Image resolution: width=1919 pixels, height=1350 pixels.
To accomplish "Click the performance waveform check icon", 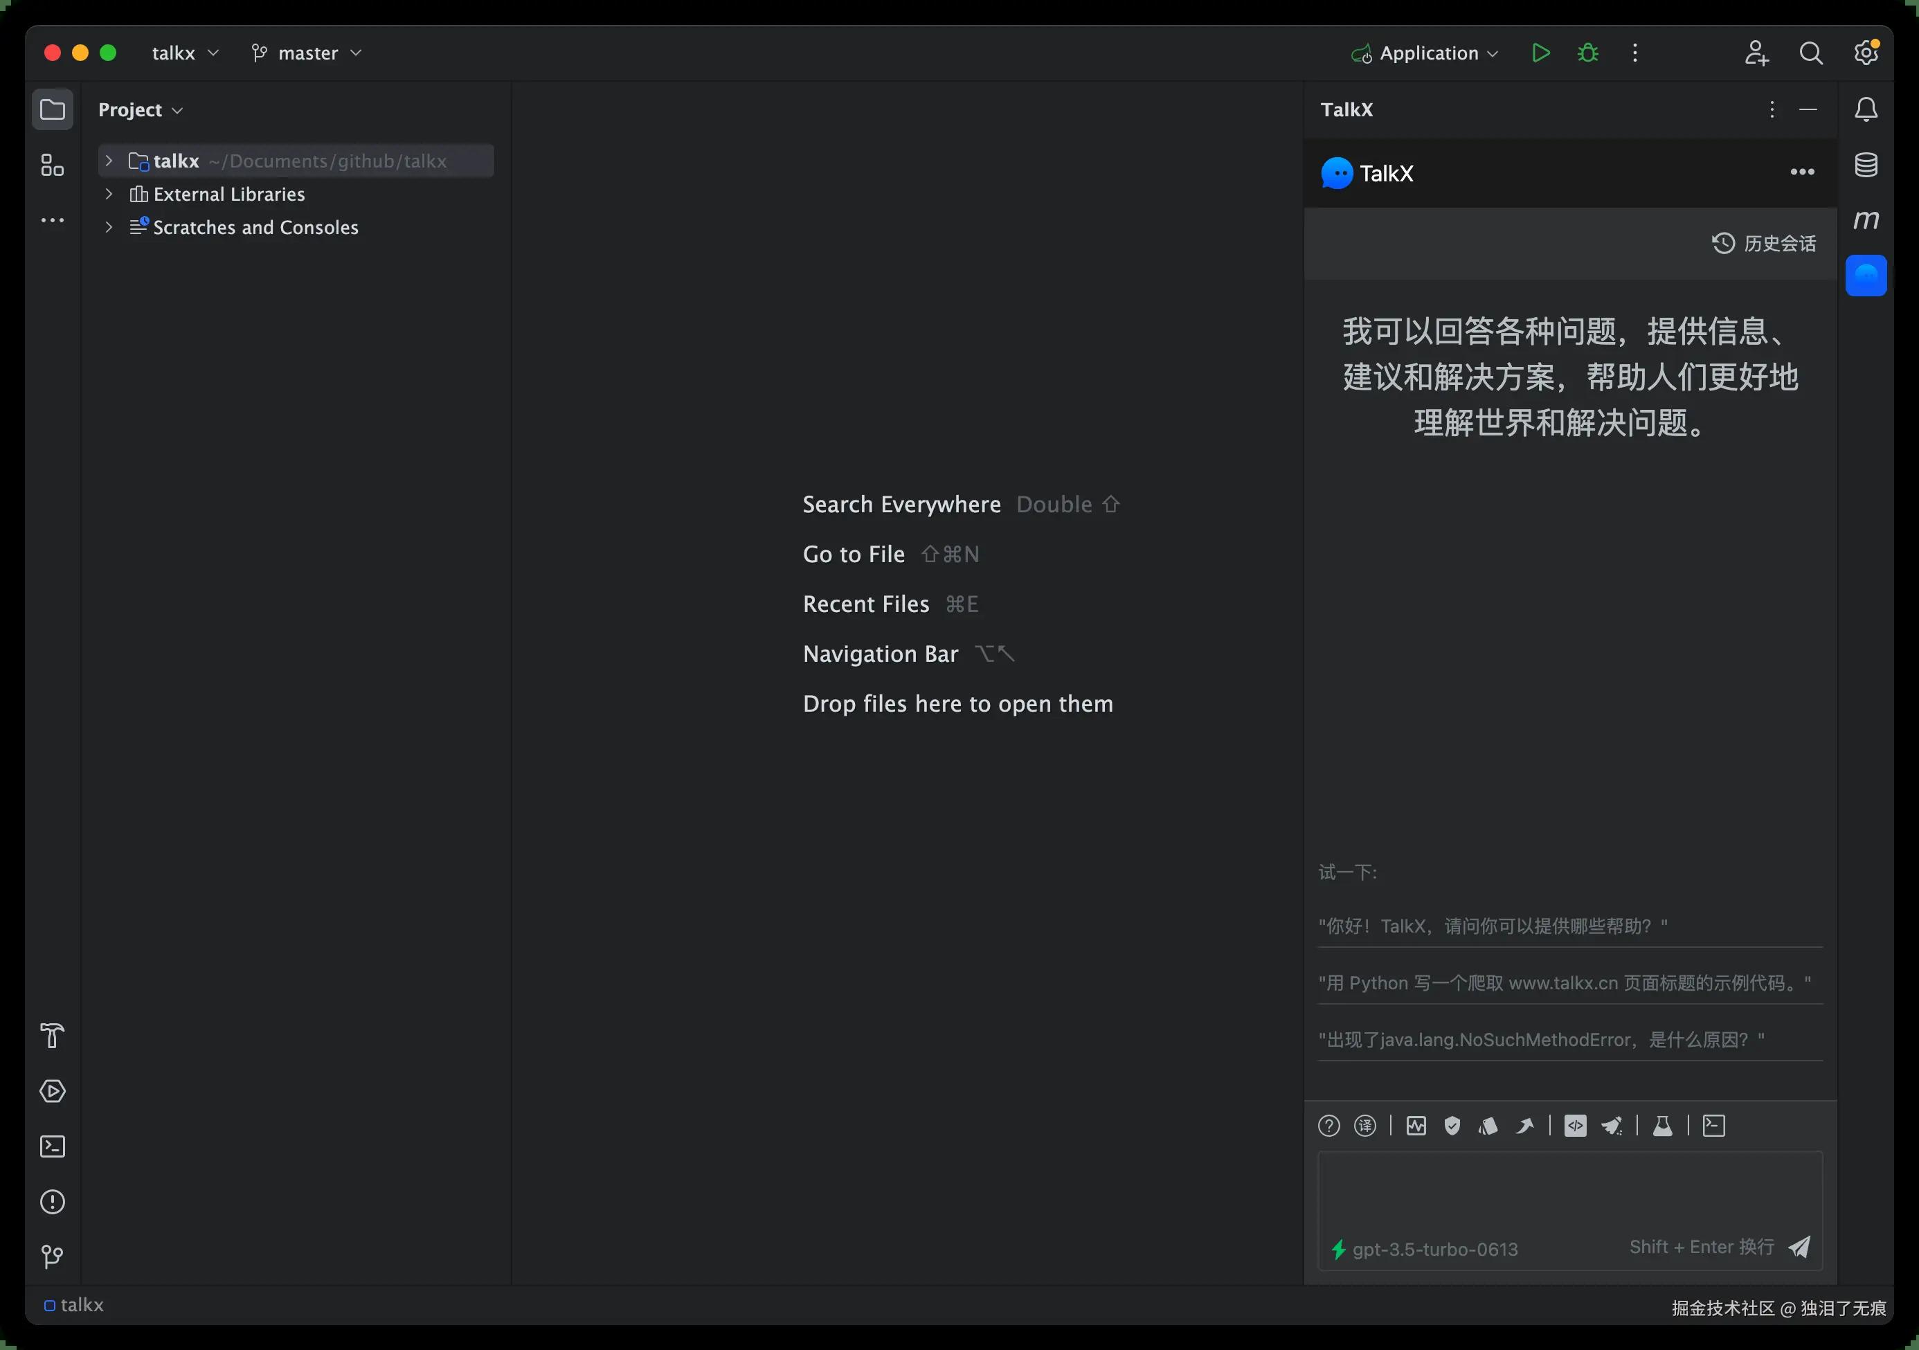I will (1416, 1126).
